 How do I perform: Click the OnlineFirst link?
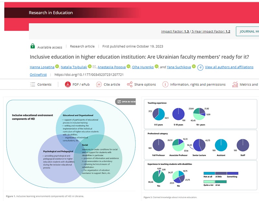point(38,75)
